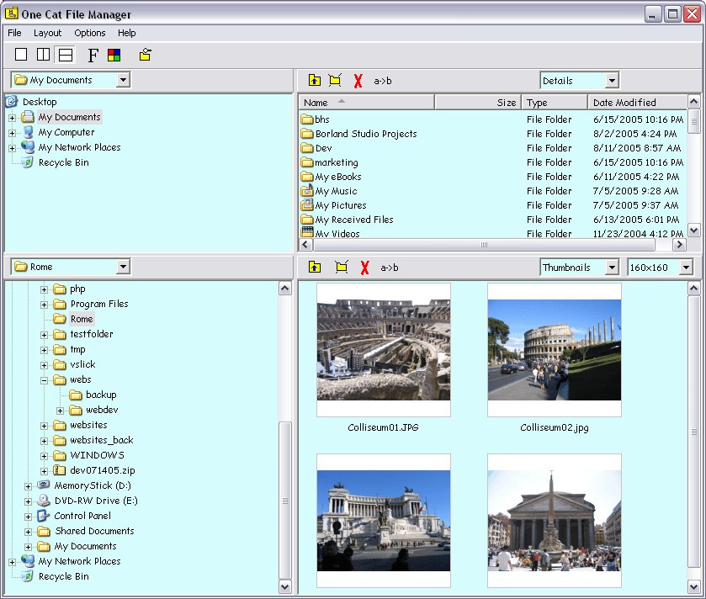
Task: Open the Rome folder dropdown
Action: [123, 267]
